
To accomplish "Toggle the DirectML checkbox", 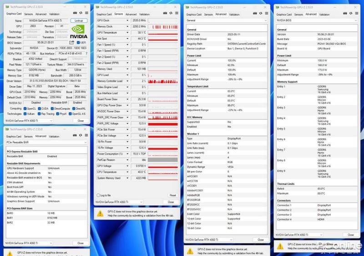I will pyautogui.click(x=74, y=109).
